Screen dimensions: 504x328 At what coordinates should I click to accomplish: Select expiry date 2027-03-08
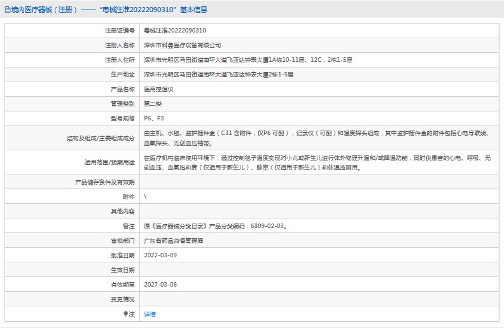coord(160,285)
